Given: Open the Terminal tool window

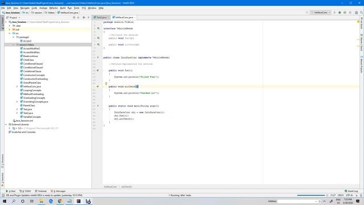Looking at the screenshot, I should (x=41, y=191).
